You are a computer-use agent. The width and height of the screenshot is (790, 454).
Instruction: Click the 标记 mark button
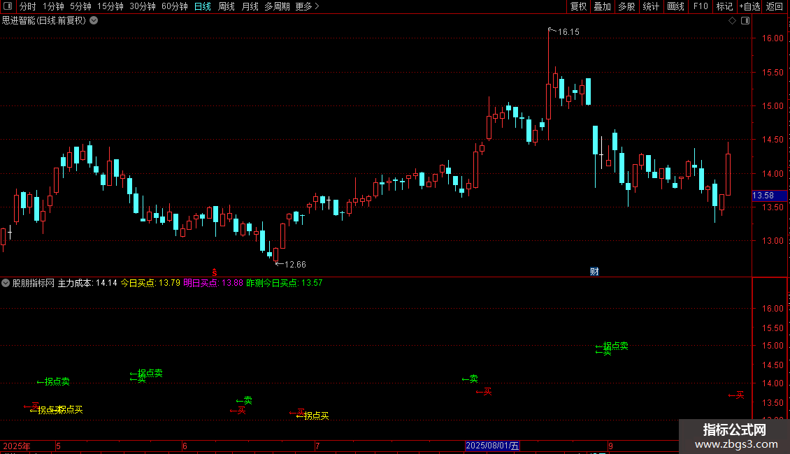(724, 6)
